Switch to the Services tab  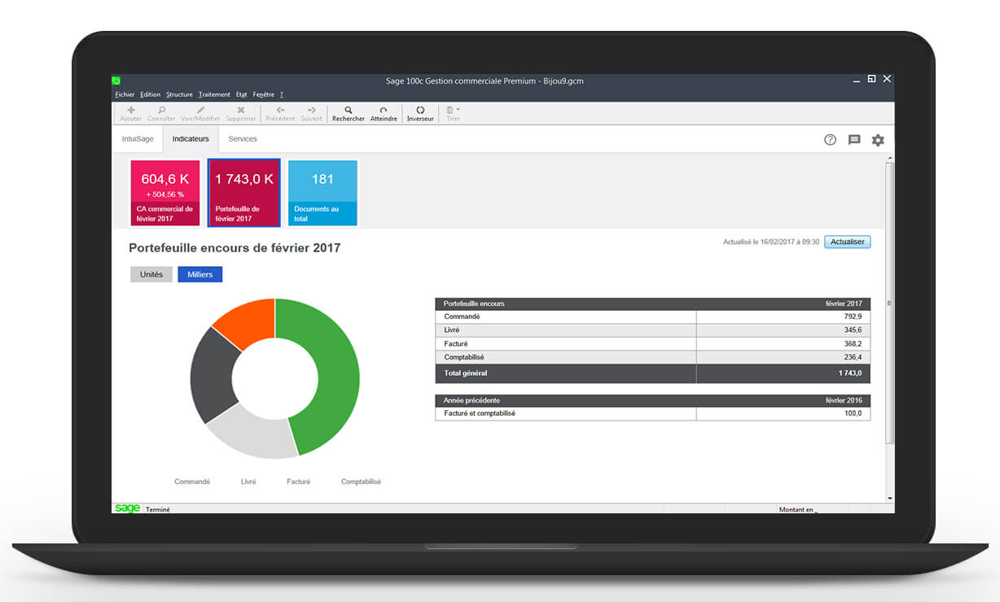point(243,139)
